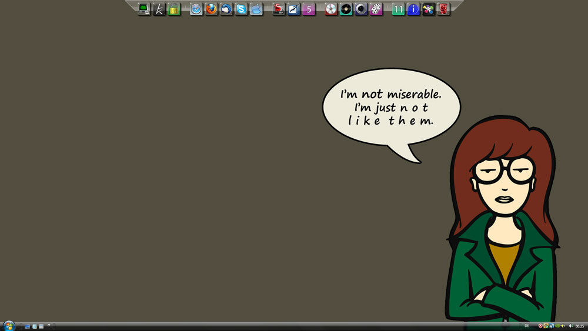588x331 pixels.
Task: Click the green number 11 dock icon
Action: tap(399, 9)
